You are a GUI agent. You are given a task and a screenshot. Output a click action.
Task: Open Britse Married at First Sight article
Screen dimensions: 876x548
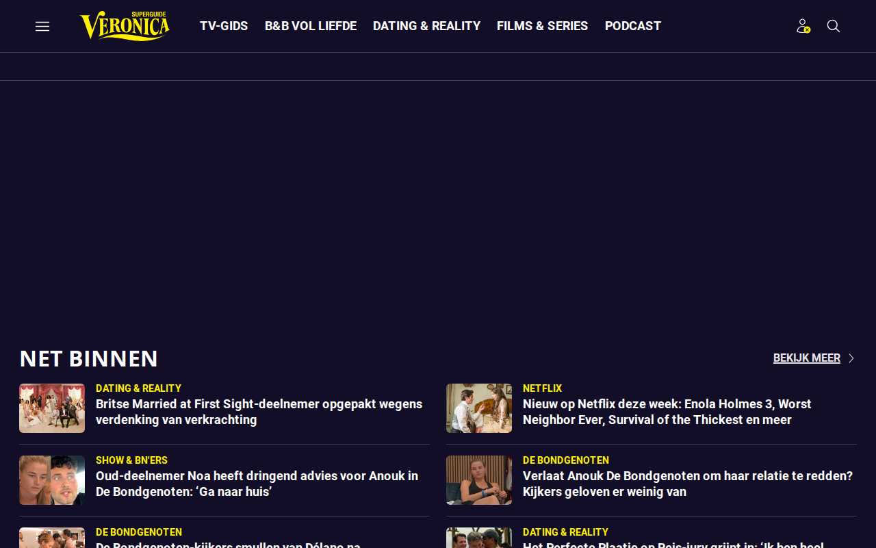pos(259,412)
